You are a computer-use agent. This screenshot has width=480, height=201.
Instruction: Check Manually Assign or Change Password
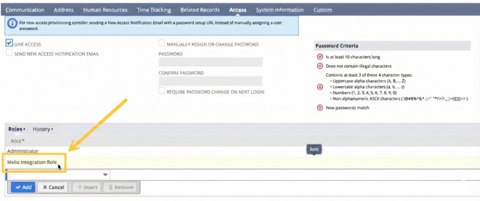click(162, 43)
